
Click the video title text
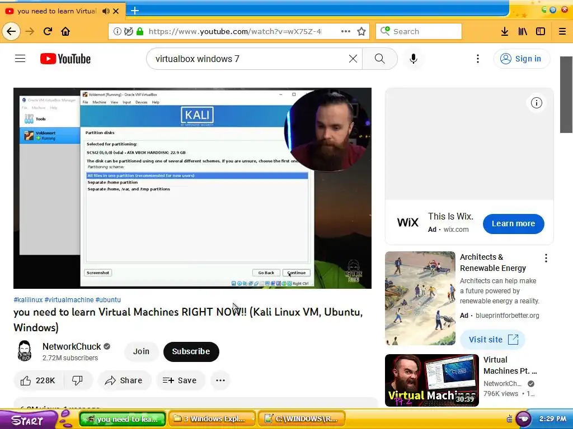click(x=188, y=320)
